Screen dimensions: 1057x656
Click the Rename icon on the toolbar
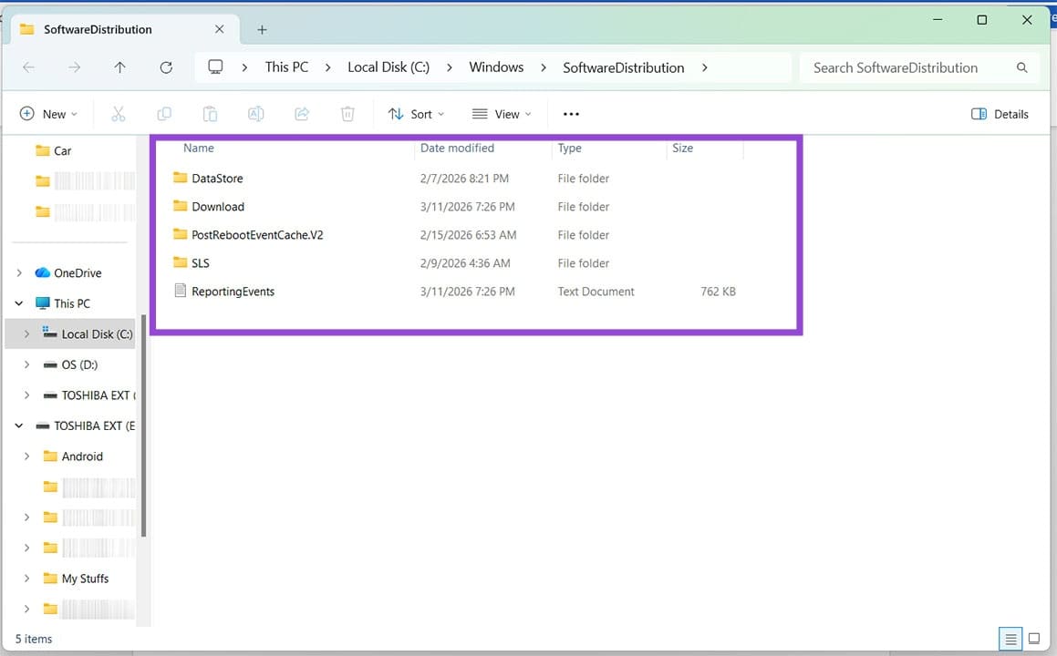pyautogui.click(x=255, y=113)
